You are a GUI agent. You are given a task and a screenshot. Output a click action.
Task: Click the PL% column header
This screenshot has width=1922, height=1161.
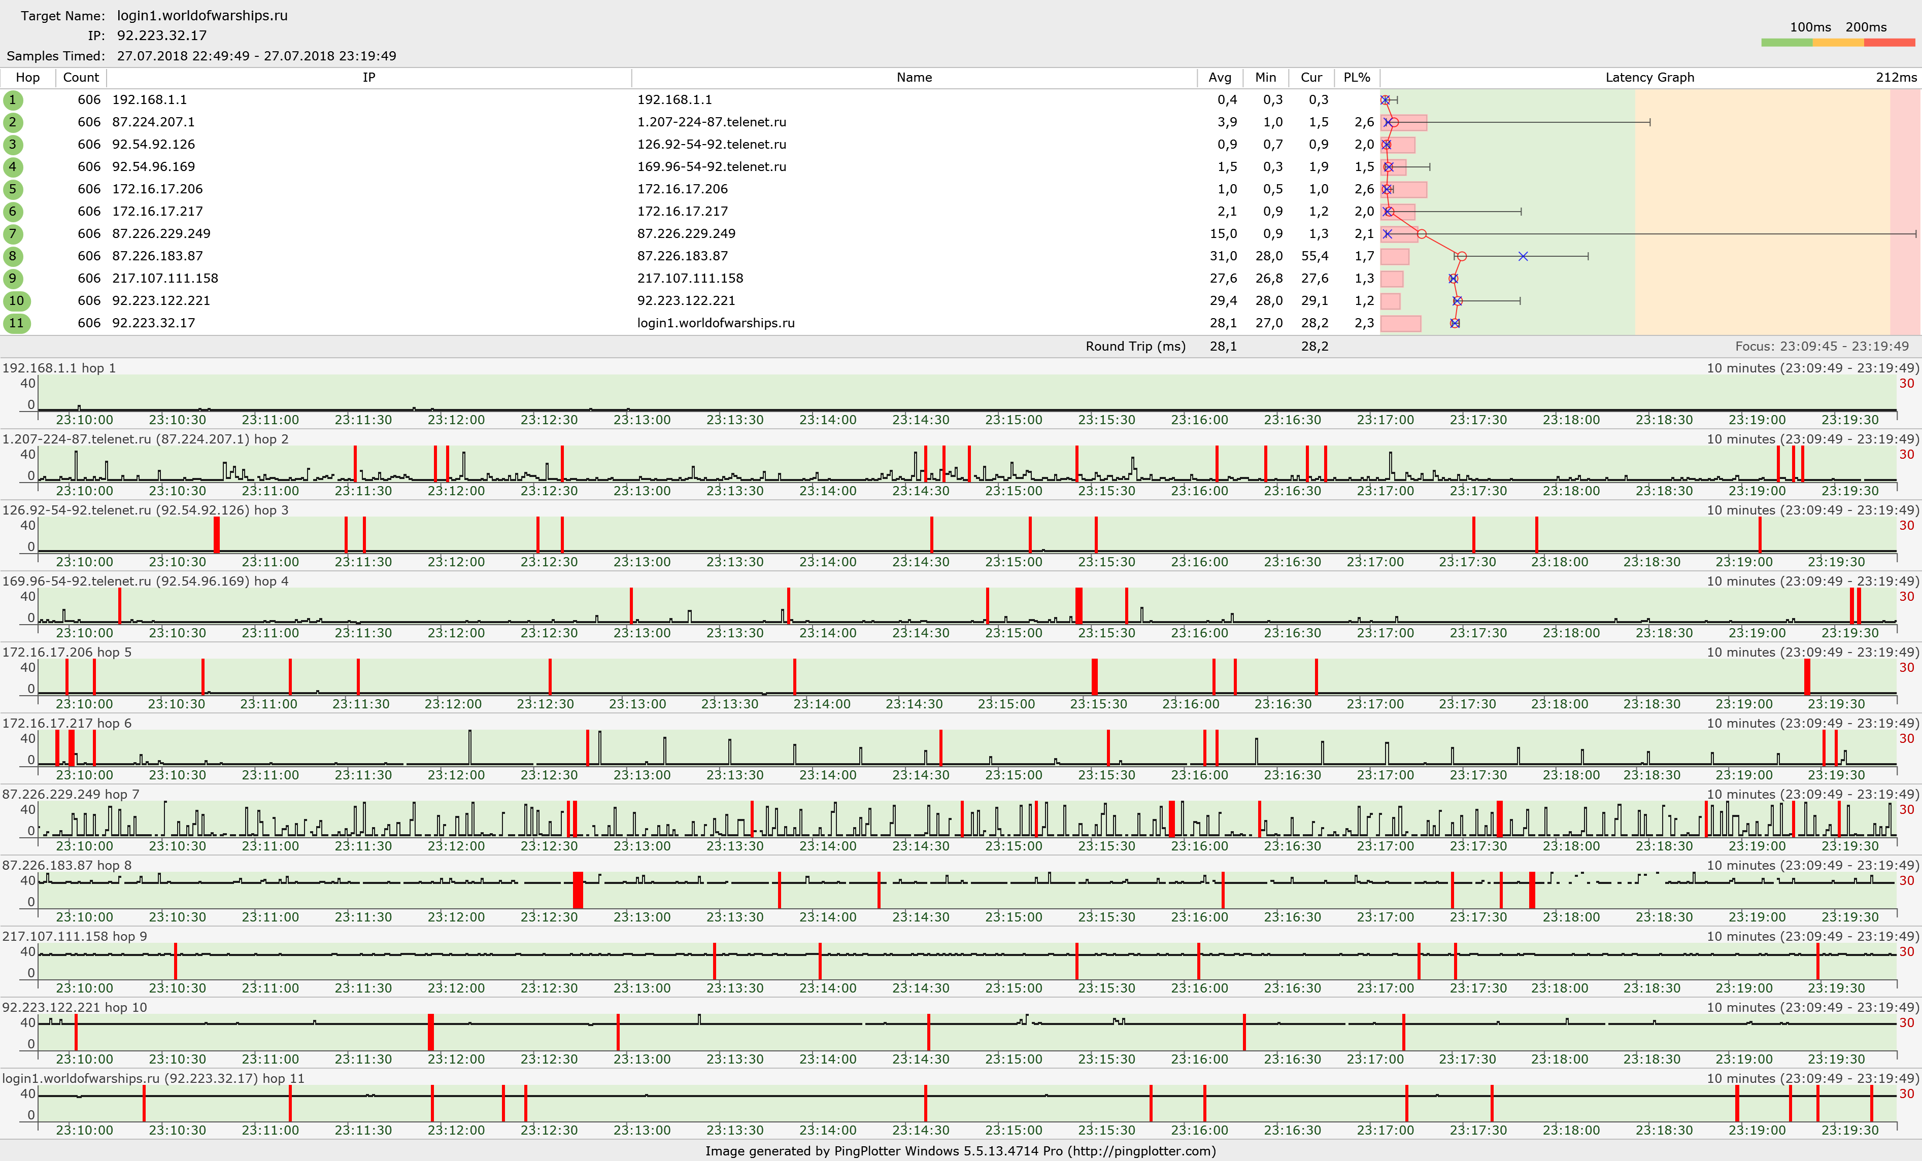(1357, 77)
